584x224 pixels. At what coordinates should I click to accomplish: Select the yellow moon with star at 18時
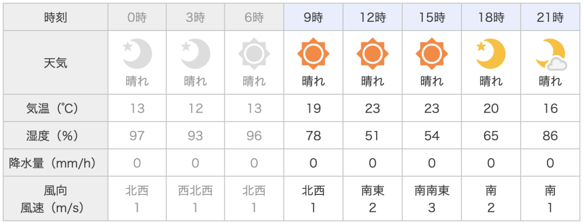[491, 53]
